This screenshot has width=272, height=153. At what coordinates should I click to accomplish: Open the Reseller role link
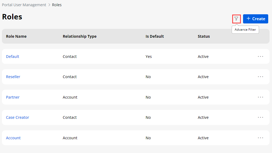click(13, 77)
